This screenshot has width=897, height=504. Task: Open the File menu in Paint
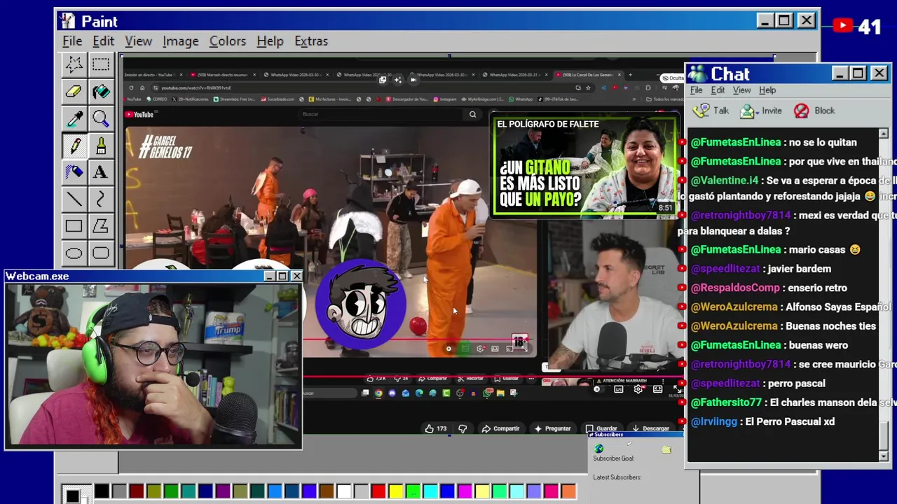tap(72, 41)
